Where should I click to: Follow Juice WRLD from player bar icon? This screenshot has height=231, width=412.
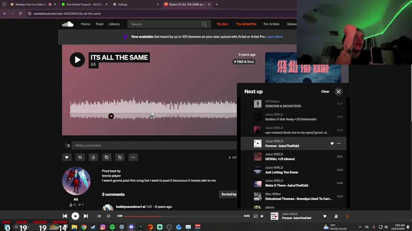tap(336, 216)
